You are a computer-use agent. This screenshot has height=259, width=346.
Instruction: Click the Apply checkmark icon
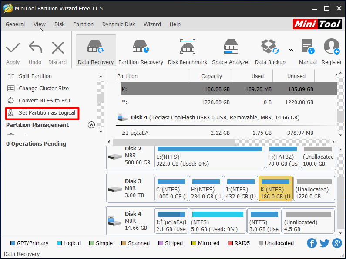(13, 48)
